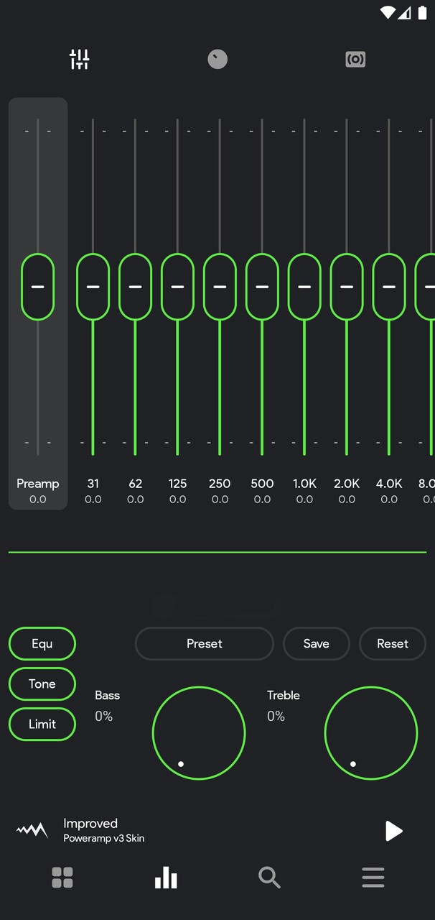Select the equalizer bars navigation icon
Image resolution: width=435 pixels, height=920 pixels.
click(x=166, y=878)
